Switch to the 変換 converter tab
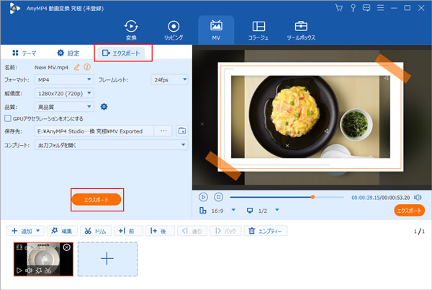This screenshot has width=432, height=290. click(131, 30)
